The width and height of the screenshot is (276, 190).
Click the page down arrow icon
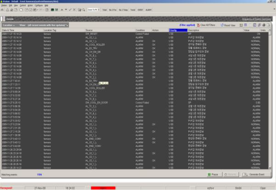pyautogui.click(x=66, y=10)
